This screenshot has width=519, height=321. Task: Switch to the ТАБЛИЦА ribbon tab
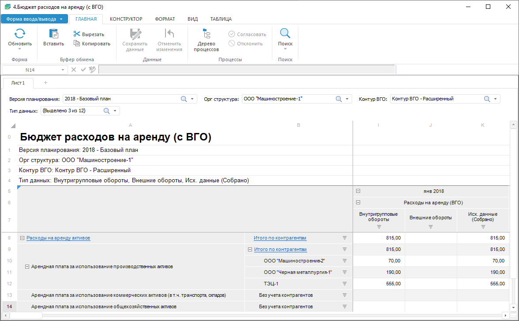coord(221,19)
